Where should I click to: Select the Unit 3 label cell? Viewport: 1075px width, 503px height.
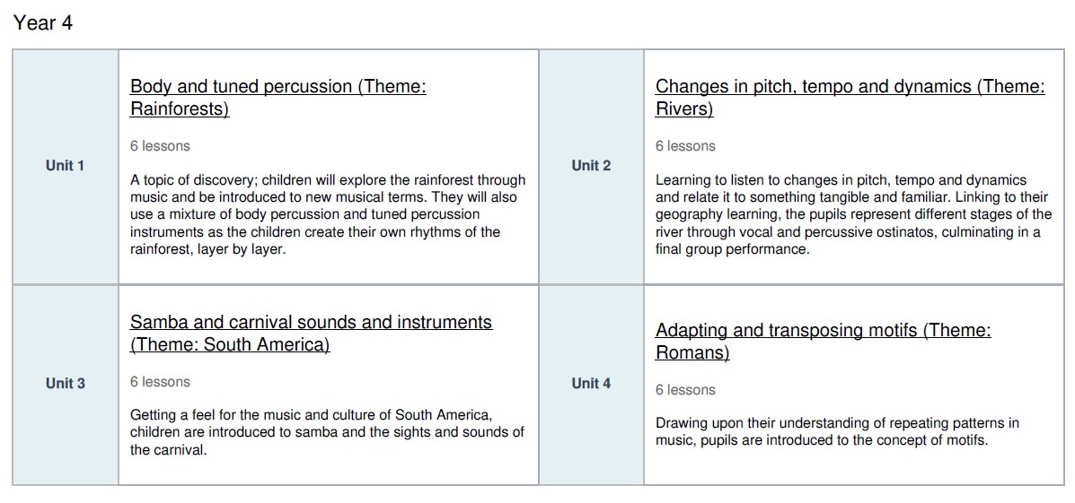[x=66, y=384]
